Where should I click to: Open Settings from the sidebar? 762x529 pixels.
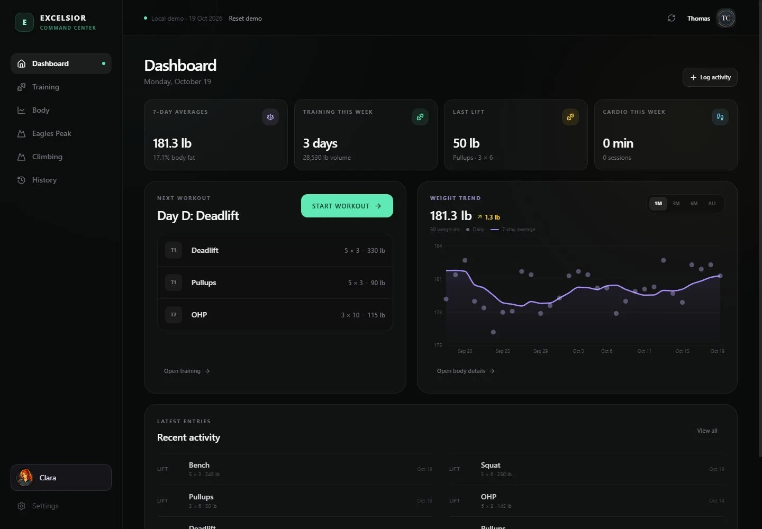pyautogui.click(x=61, y=506)
